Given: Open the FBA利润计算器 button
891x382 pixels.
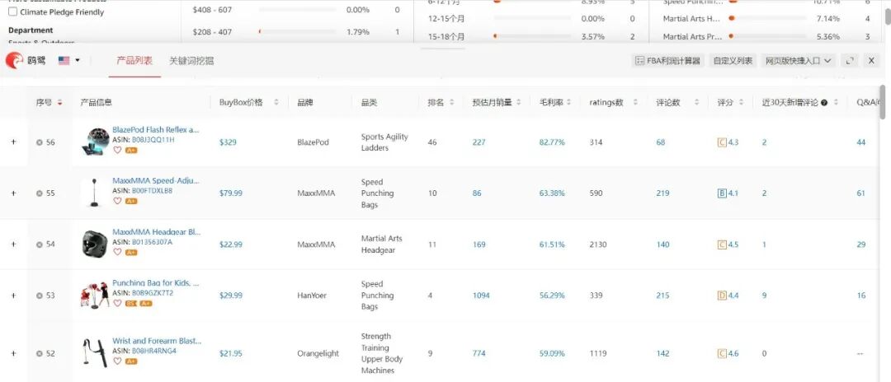Looking at the screenshot, I should (x=668, y=61).
